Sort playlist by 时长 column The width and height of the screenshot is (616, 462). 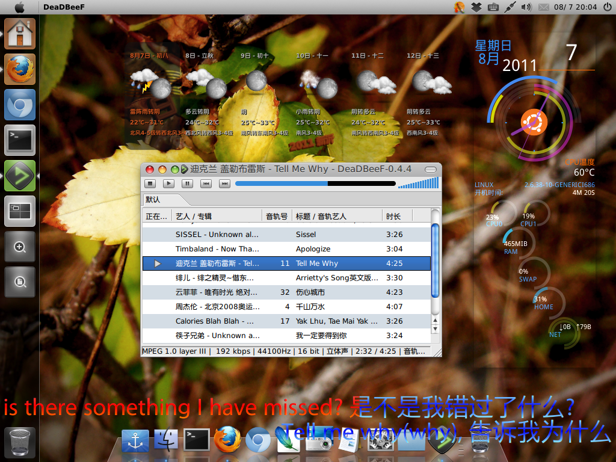397,216
